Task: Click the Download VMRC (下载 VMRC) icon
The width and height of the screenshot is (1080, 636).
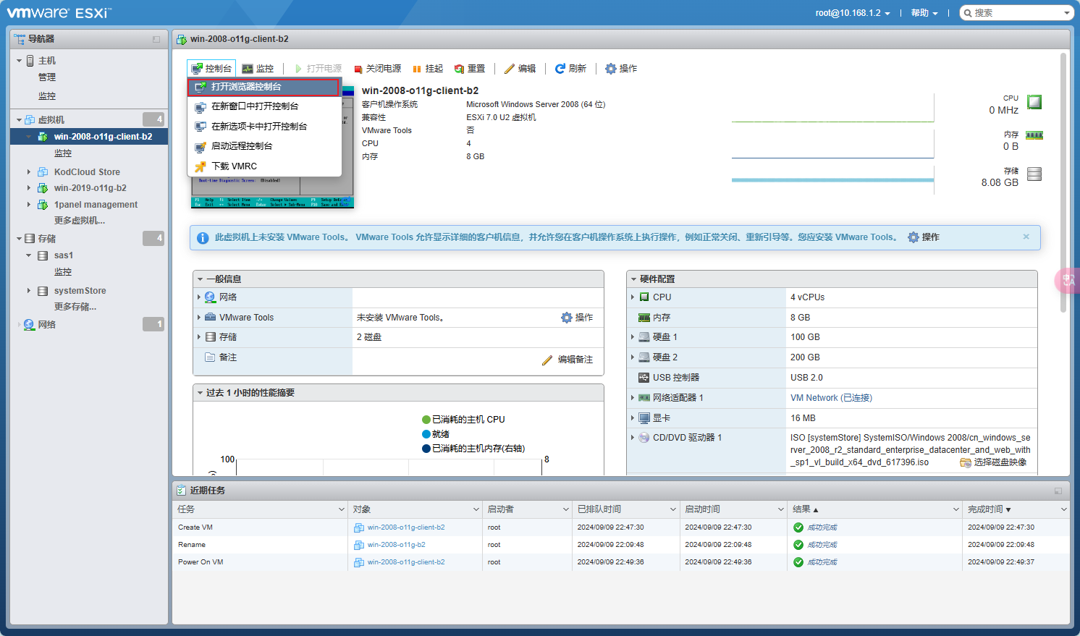Action: [x=201, y=166]
